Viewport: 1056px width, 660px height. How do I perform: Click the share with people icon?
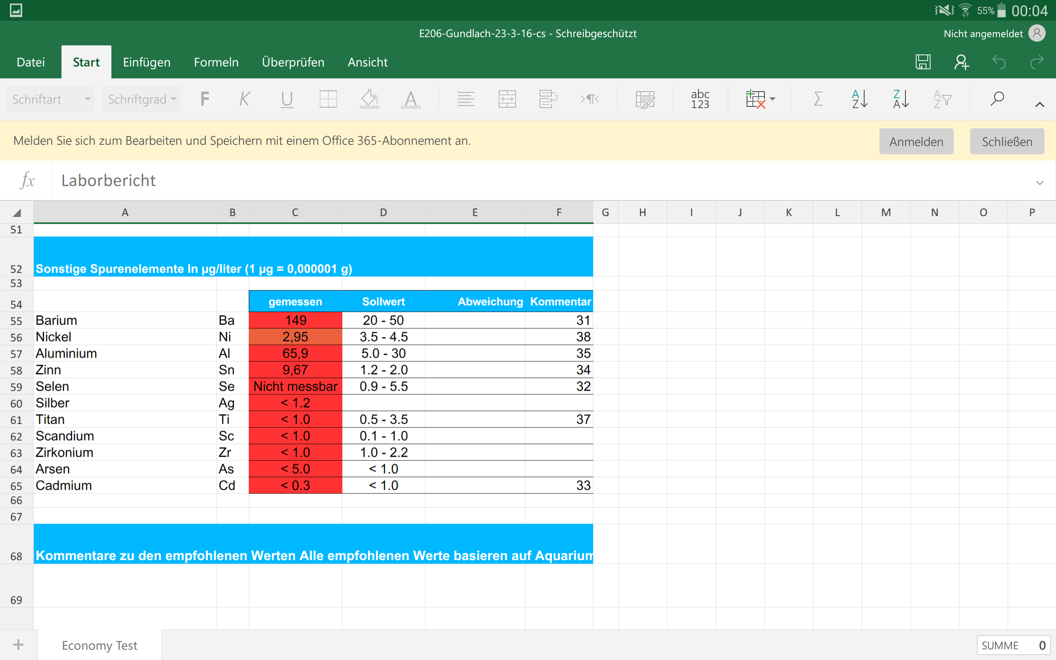point(961,62)
